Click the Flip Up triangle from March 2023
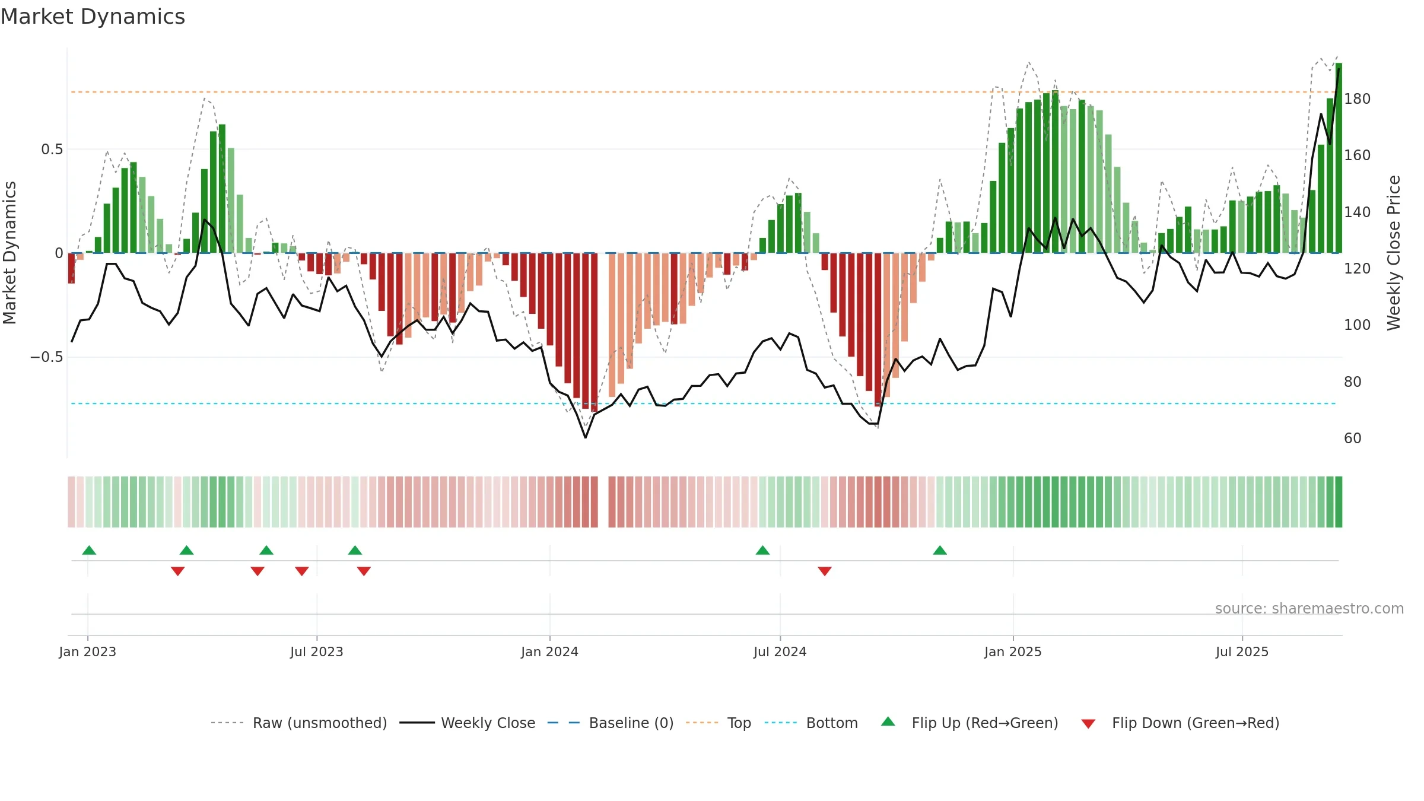 [186, 550]
